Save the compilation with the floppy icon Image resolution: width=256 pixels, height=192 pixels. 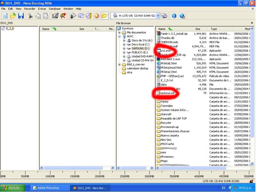coord(21,16)
